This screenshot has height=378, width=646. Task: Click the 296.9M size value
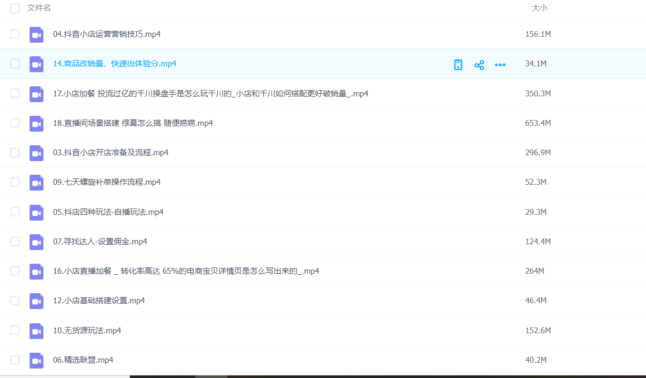point(538,153)
